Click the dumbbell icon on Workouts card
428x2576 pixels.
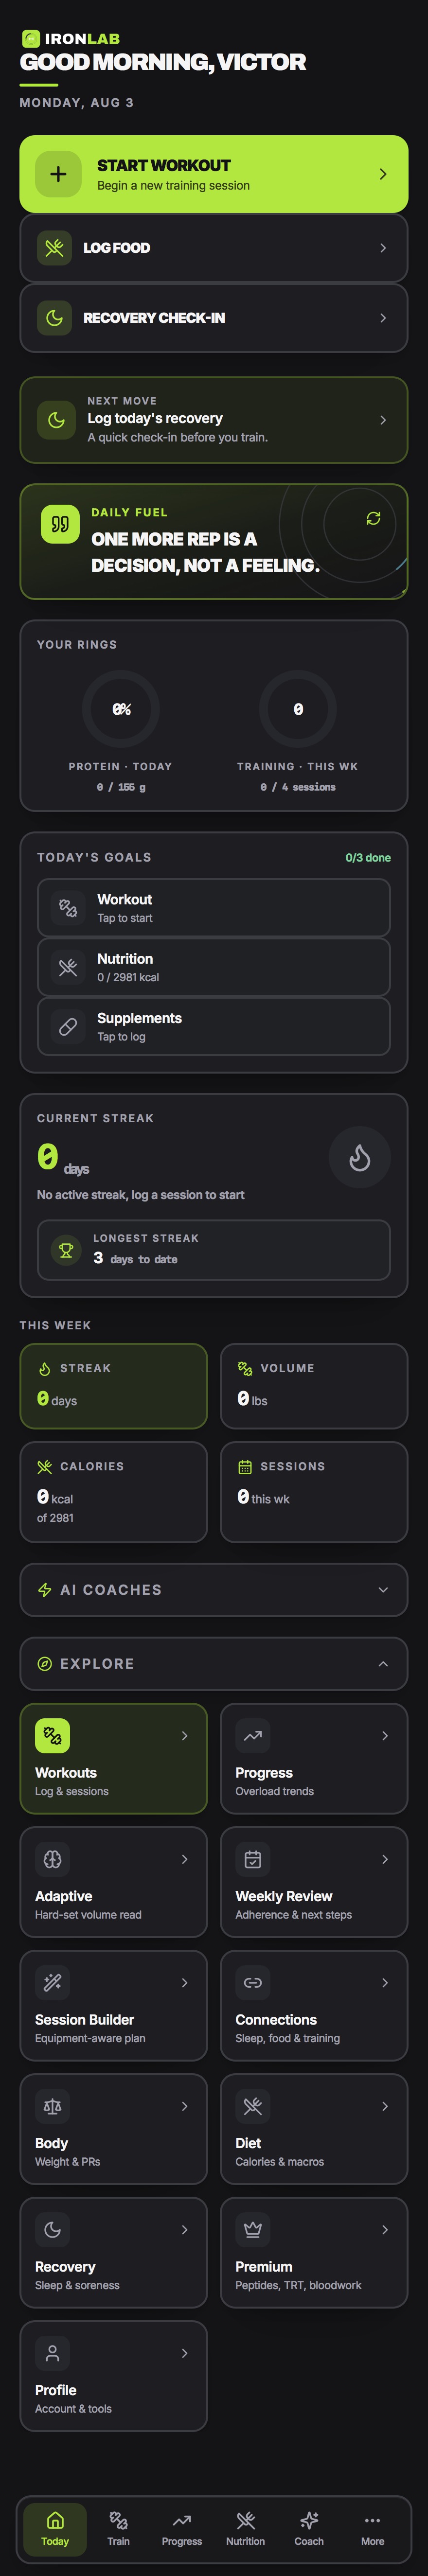tap(53, 1736)
